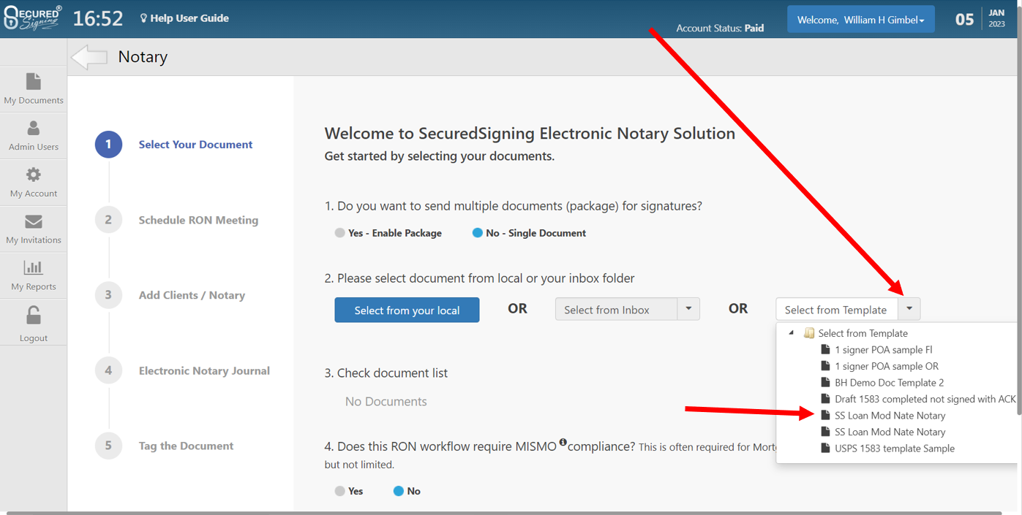The image size is (1022, 515).
Task: Click the Select from Template field
Action: [836, 309]
